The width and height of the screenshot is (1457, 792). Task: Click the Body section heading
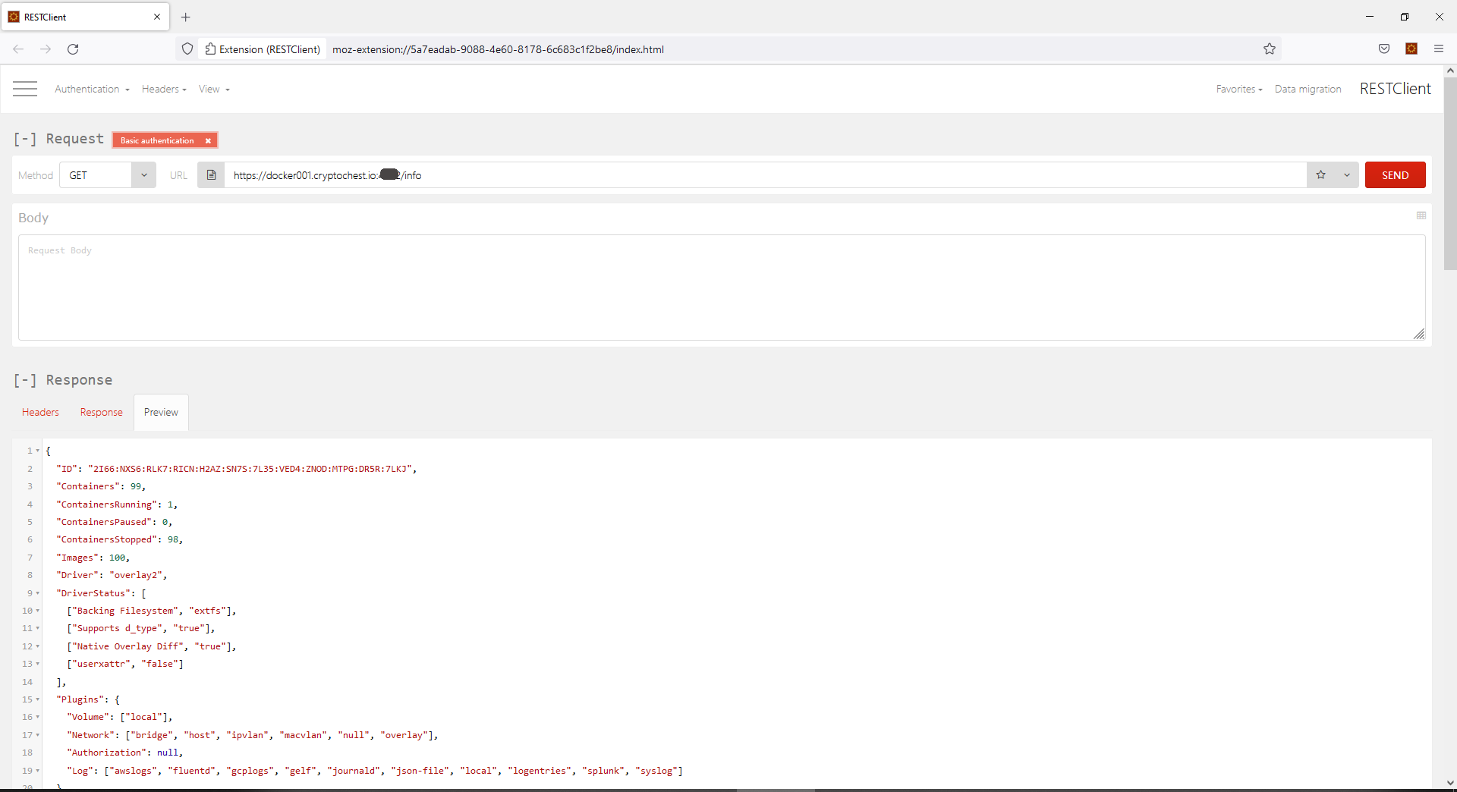click(33, 218)
